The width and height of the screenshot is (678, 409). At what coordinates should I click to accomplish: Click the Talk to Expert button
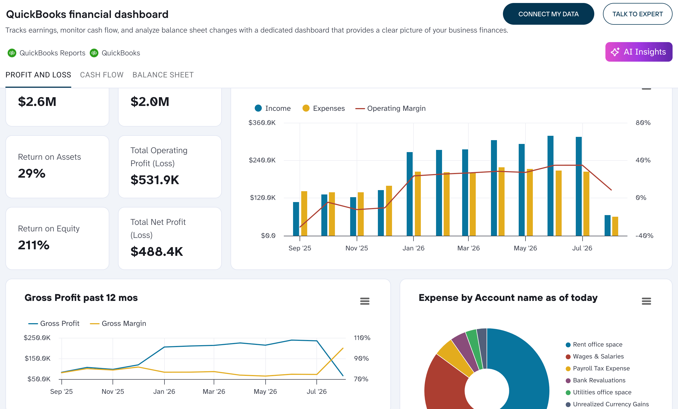(x=637, y=14)
